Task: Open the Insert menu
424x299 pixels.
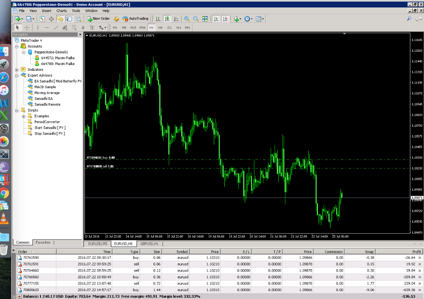Action: point(46,11)
